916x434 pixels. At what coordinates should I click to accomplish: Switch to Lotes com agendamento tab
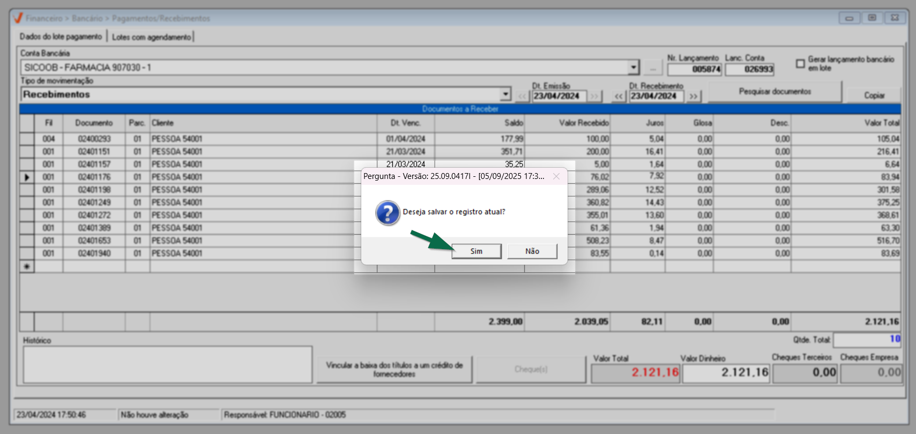coord(151,37)
